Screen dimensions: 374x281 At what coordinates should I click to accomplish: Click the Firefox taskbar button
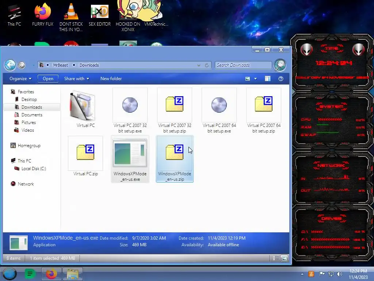click(51, 274)
